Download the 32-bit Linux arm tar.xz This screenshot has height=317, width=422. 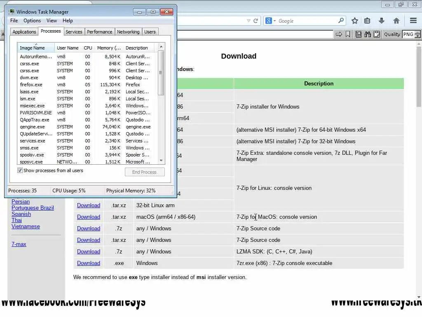(x=89, y=206)
